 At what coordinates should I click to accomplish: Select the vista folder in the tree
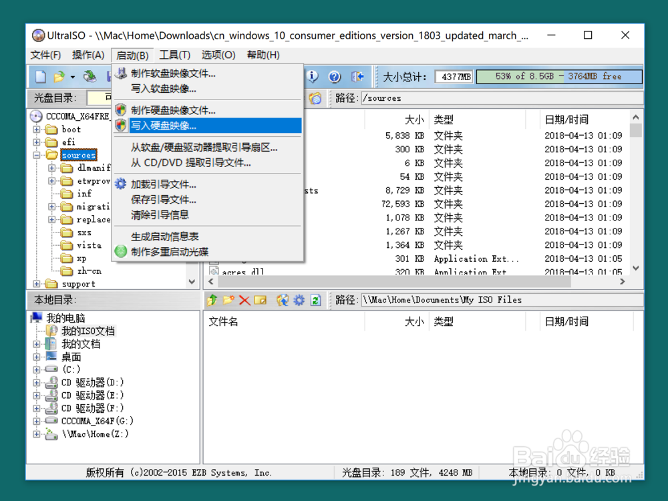(x=89, y=245)
